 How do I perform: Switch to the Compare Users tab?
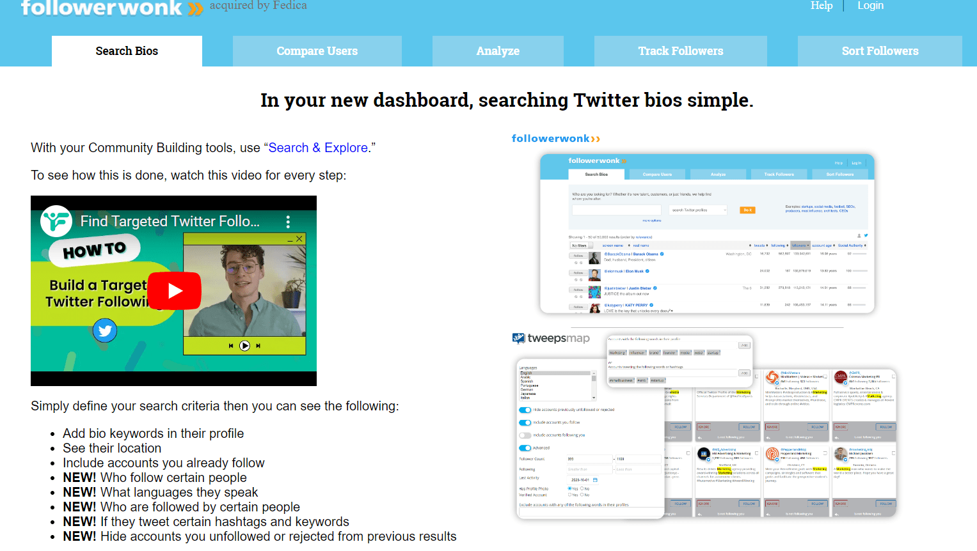click(x=317, y=51)
